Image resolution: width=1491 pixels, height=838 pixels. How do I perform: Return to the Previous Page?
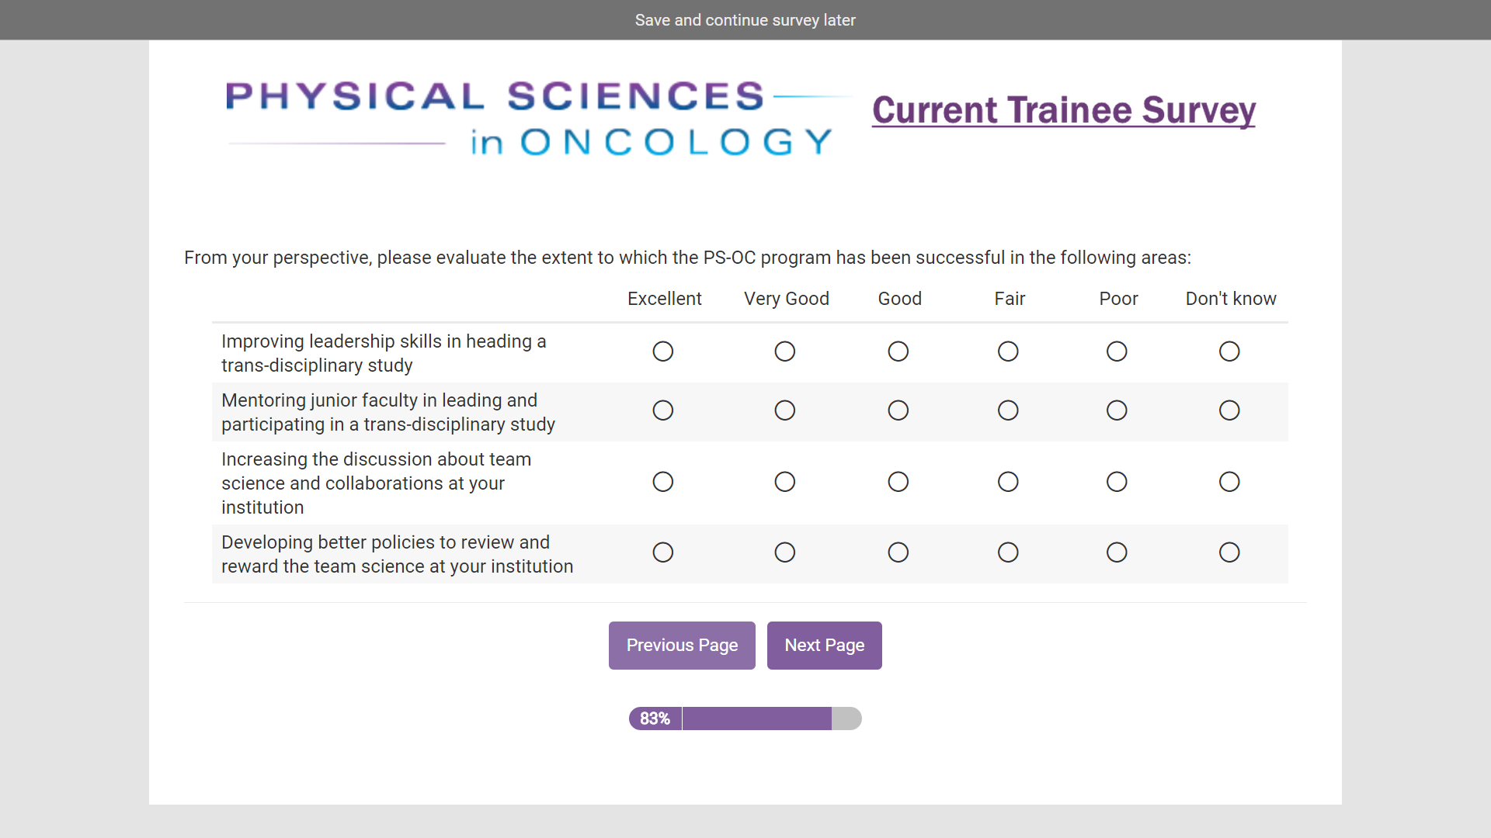click(x=681, y=646)
